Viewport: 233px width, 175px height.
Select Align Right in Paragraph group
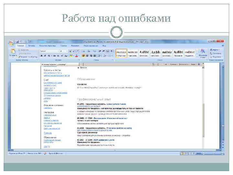pos(91,56)
